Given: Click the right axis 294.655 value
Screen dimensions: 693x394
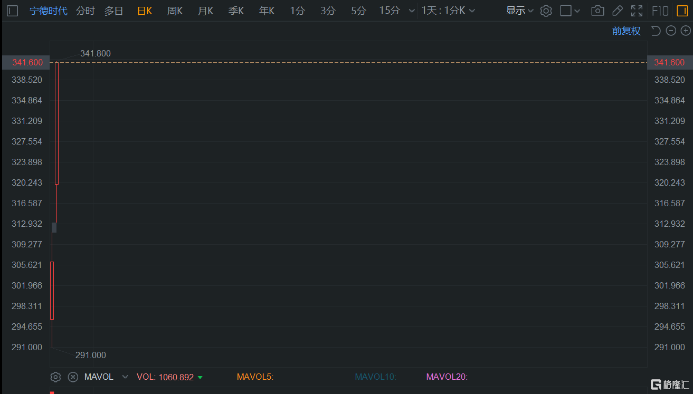Looking at the screenshot, I should [x=670, y=326].
